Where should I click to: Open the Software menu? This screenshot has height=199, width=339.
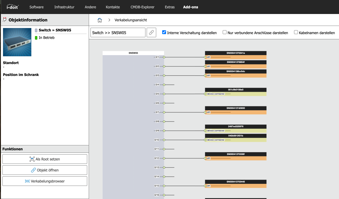36,7
